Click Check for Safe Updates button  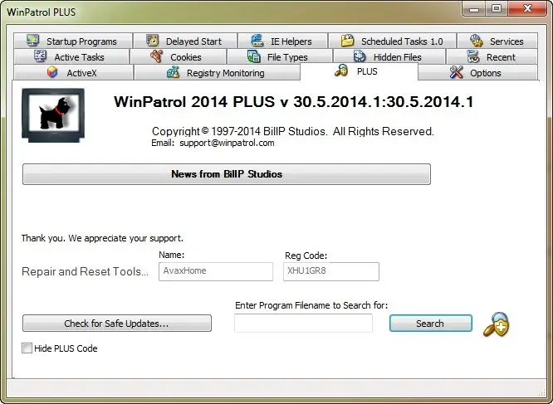[x=117, y=324]
